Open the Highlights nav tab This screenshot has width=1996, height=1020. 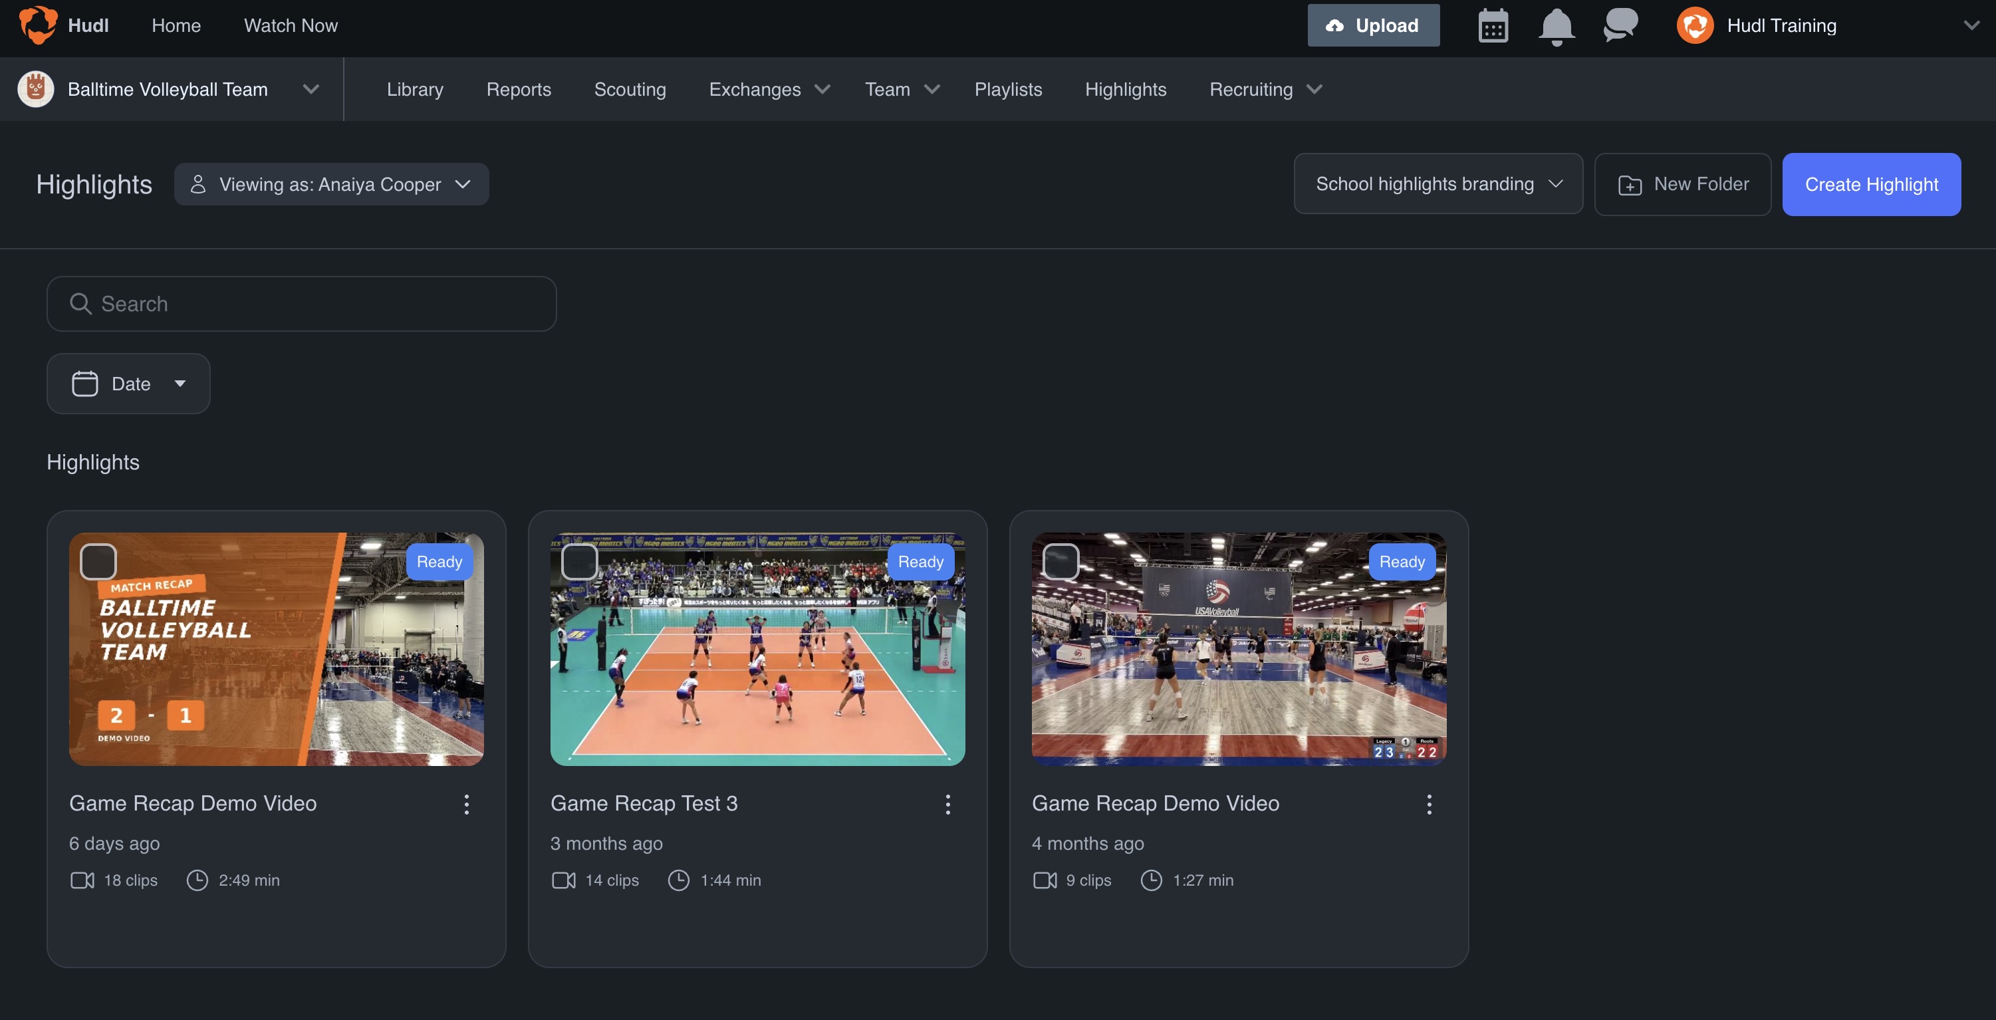pos(1125,89)
